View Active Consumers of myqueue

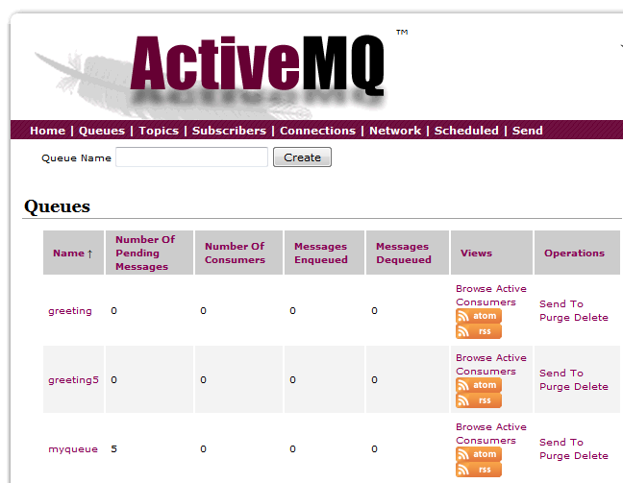(x=491, y=433)
